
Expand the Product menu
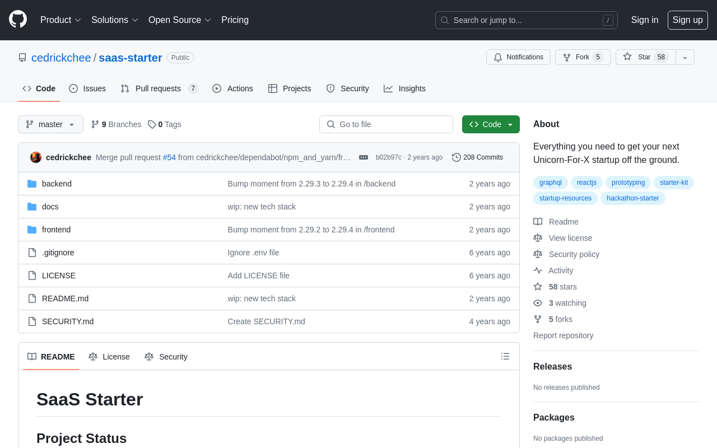60,20
